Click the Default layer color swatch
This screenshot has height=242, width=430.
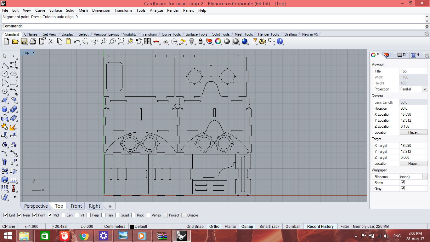pos(132,227)
